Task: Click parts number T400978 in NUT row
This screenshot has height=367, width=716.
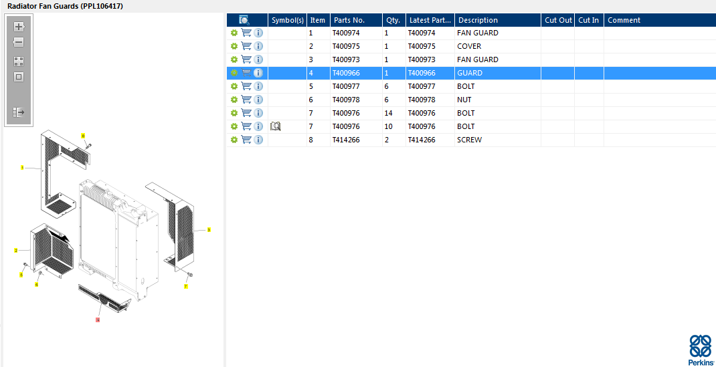Action: click(346, 100)
